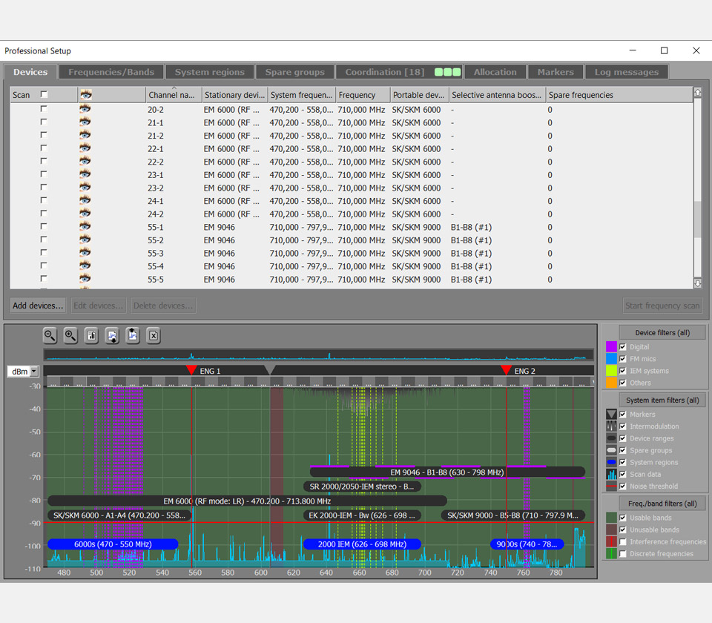Open the dBm unit dropdown

[34, 372]
